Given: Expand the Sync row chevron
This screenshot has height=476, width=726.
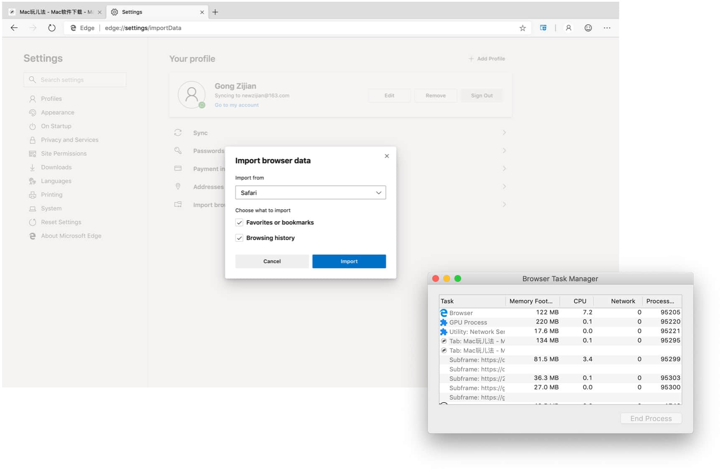Looking at the screenshot, I should [504, 133].
